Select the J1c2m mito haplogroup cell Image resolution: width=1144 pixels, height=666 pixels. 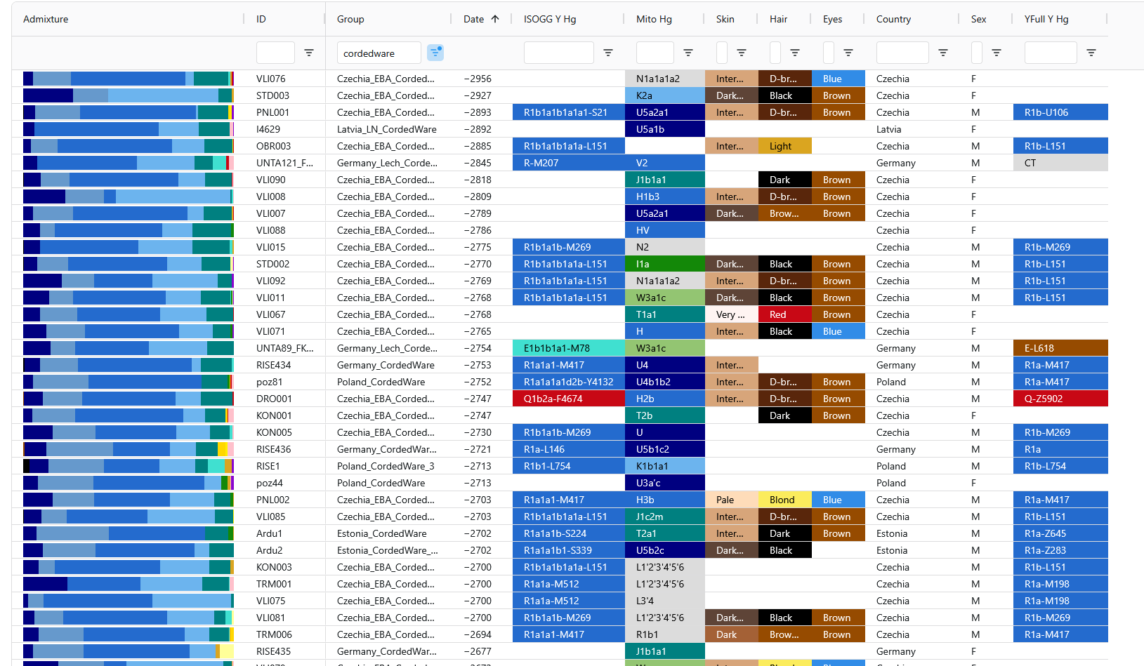pos(665,517)
